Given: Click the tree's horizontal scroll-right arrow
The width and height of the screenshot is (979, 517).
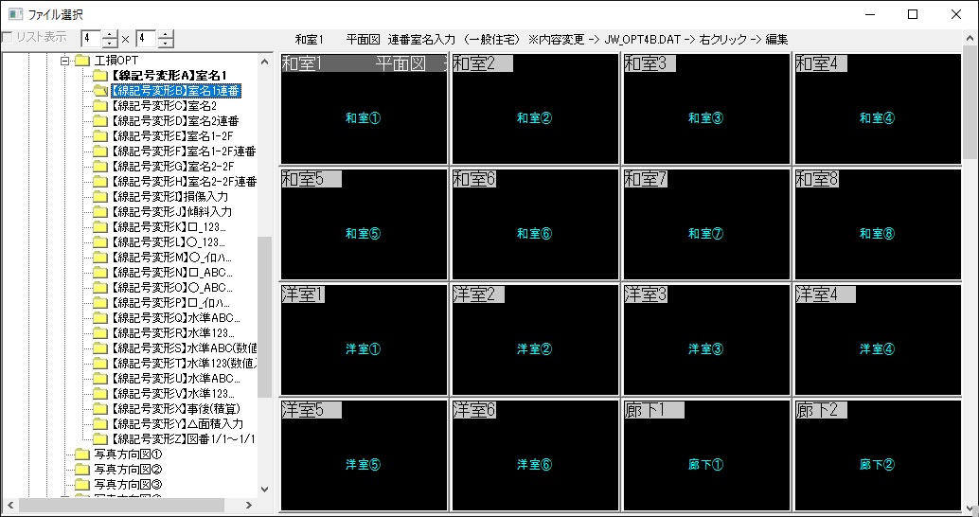Looking at the screenshot, I should point(249,506).
